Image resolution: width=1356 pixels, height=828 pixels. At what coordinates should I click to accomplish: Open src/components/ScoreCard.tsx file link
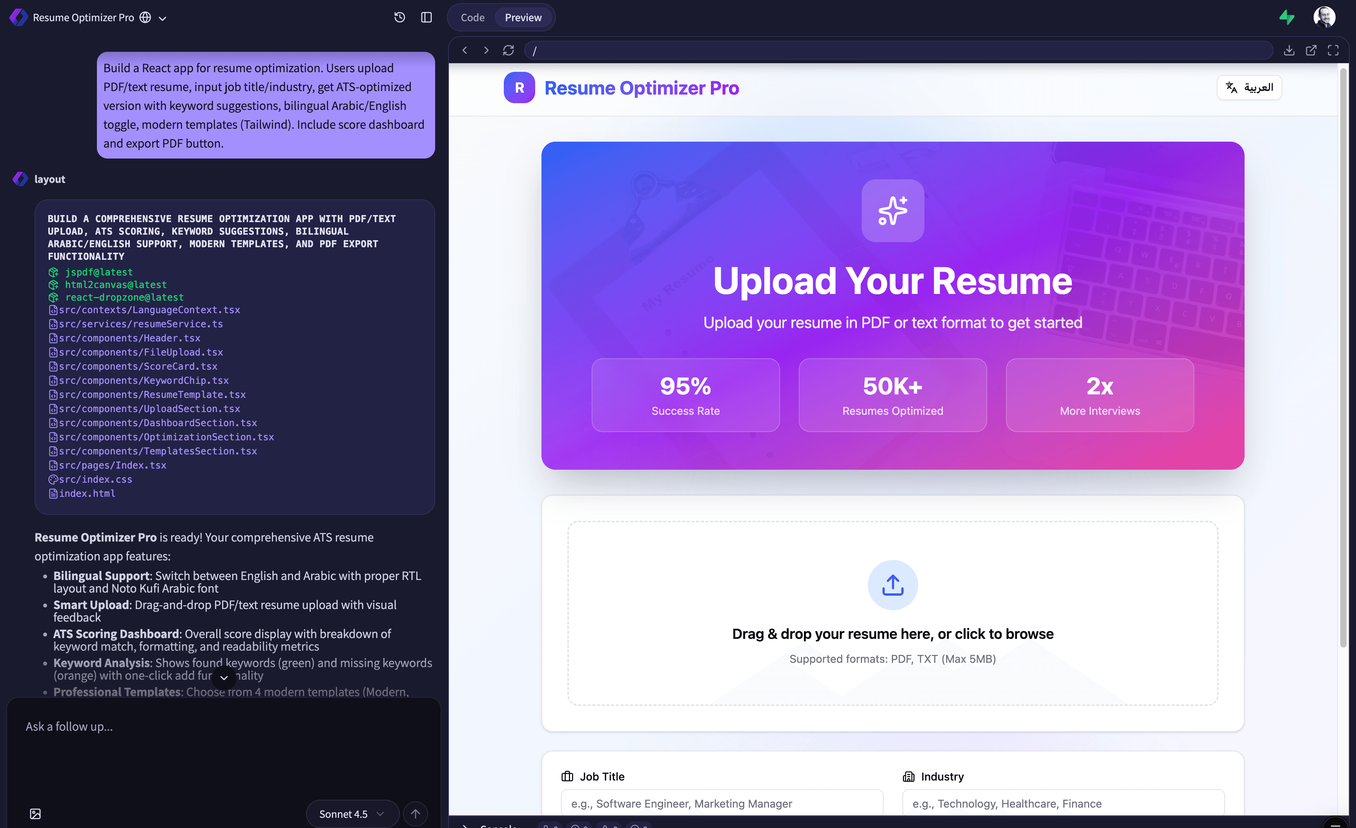click(x=138, y=366)
